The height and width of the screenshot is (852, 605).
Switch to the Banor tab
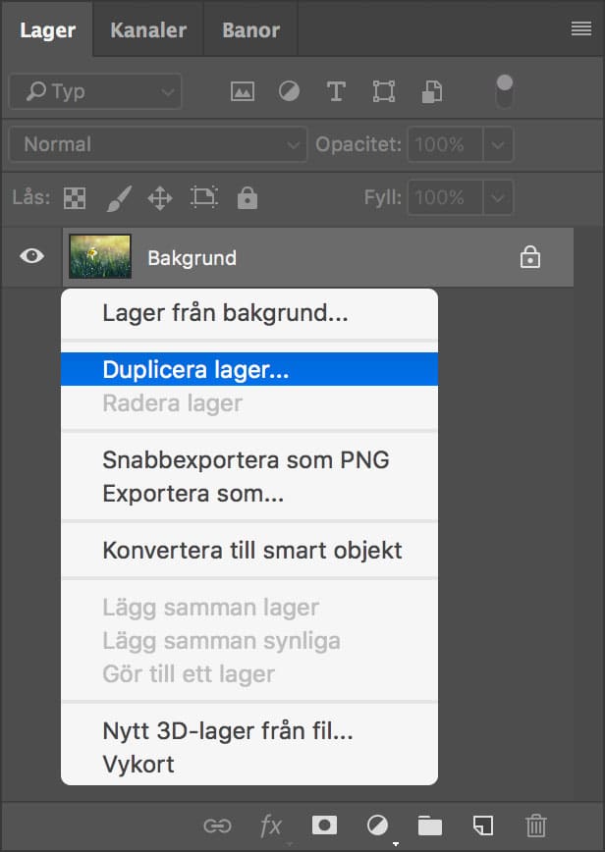pos(250,29)
